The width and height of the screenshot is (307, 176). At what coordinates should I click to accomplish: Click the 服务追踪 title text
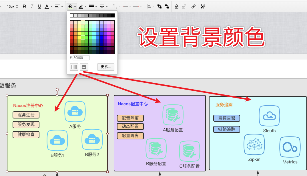click(x=224, y=105)
